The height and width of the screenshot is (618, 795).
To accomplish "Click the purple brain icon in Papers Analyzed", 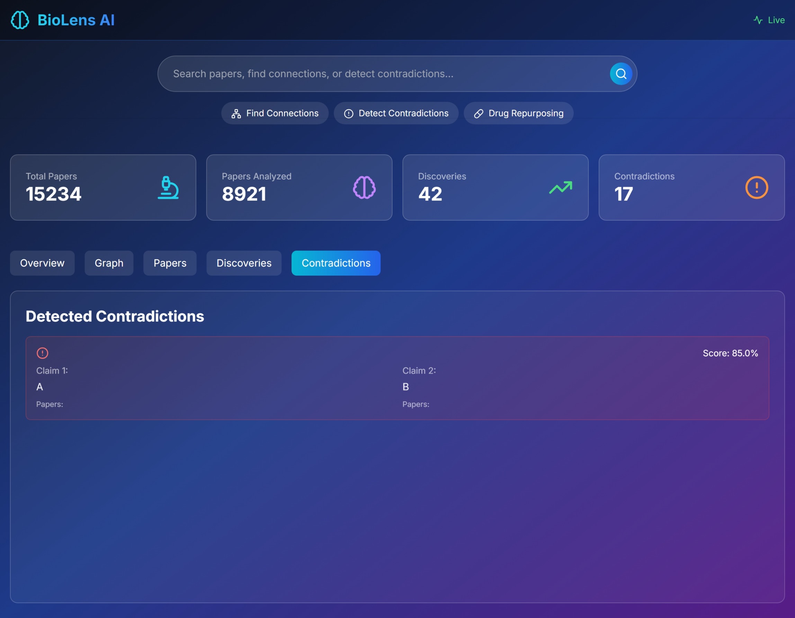I will click(364, 187).
